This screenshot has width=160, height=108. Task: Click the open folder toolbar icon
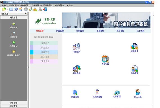4,9
